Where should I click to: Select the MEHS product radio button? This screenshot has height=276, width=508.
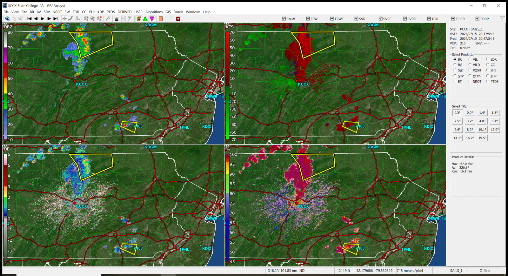[x=470, y=76]
